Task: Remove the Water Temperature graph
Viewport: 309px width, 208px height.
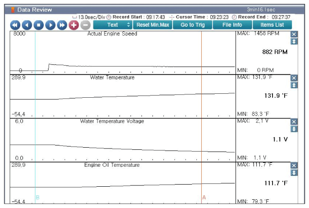Action: coord(294,78)
